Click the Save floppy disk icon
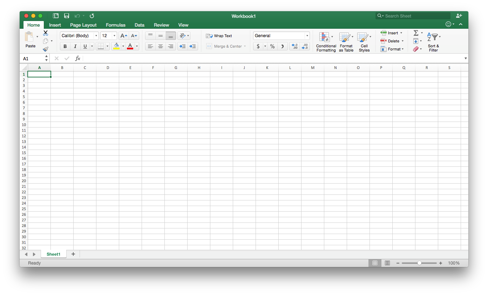The width and height of the screenshot is (488, 295). [67, 16]
